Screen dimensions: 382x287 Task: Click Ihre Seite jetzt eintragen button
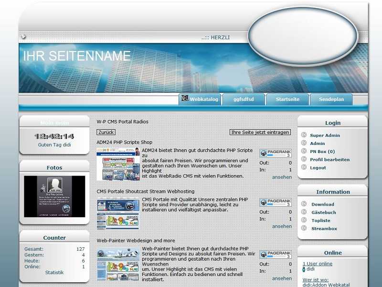(260, 132)
